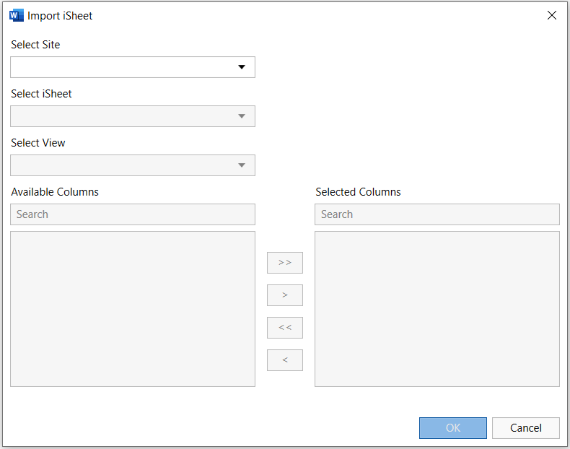Click inside the Select iSheet combo box
Viewport: 570px width, 449px height.
pos(121,116)
